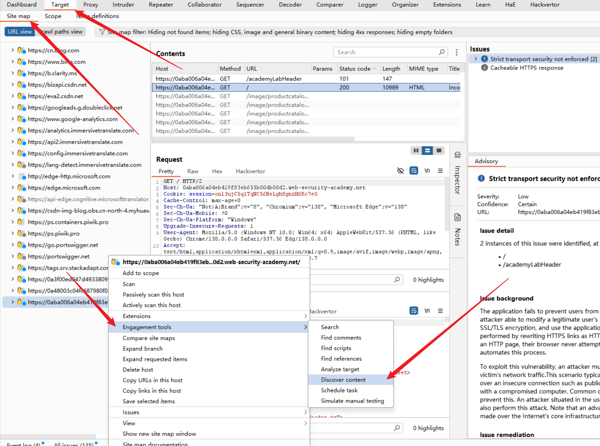
Task: Sort Contents by Status code column
Action: (355, 69)
